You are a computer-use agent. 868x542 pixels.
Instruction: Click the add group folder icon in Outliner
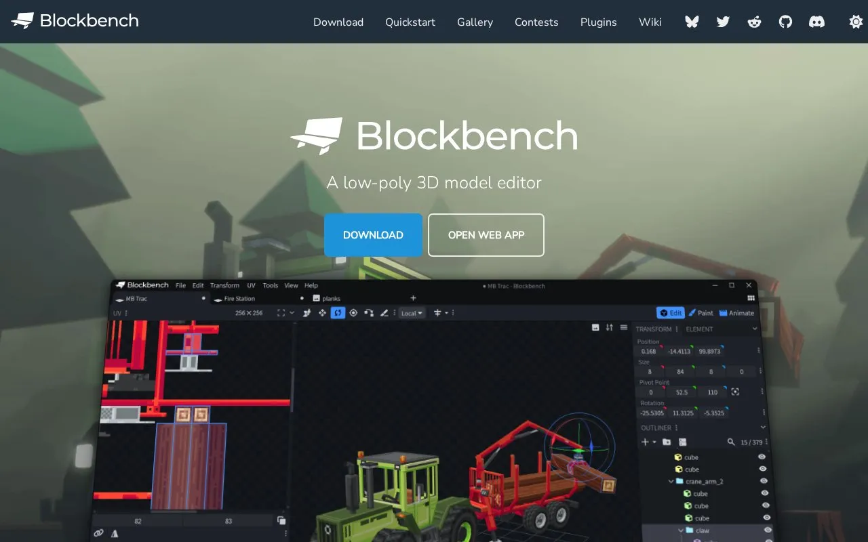(667, 442)
